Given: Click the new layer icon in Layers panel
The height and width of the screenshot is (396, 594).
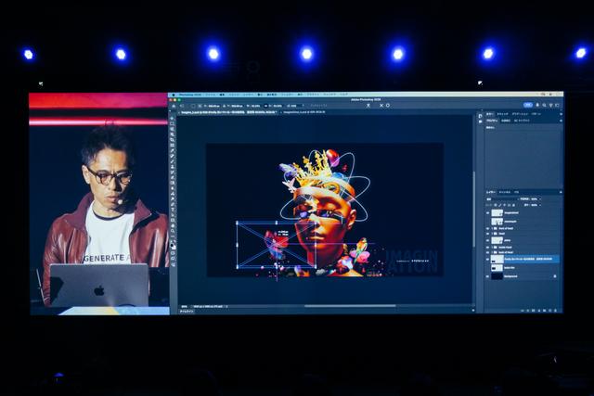Looking at the screenshot, I should click(550, 311).
